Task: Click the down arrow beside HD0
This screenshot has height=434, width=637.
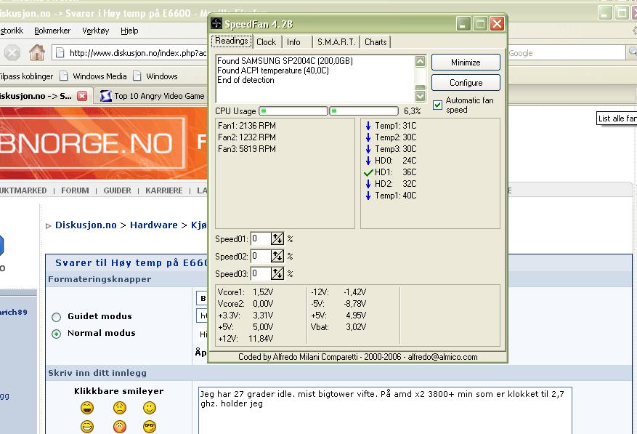Action: coord(368,161)
